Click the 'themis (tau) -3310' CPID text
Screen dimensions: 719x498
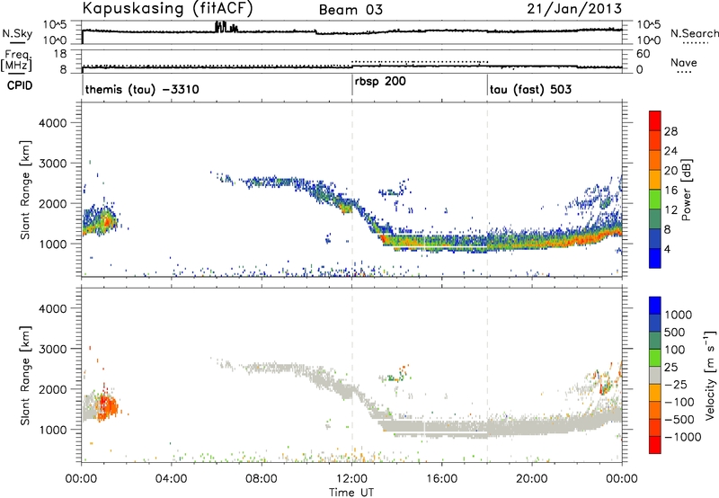click(142, 89)
